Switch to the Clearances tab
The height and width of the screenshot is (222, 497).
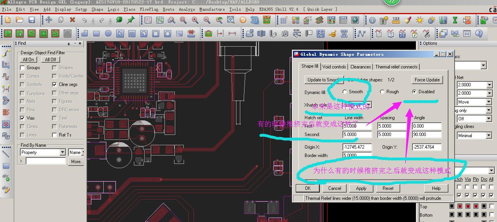point(360,67)
